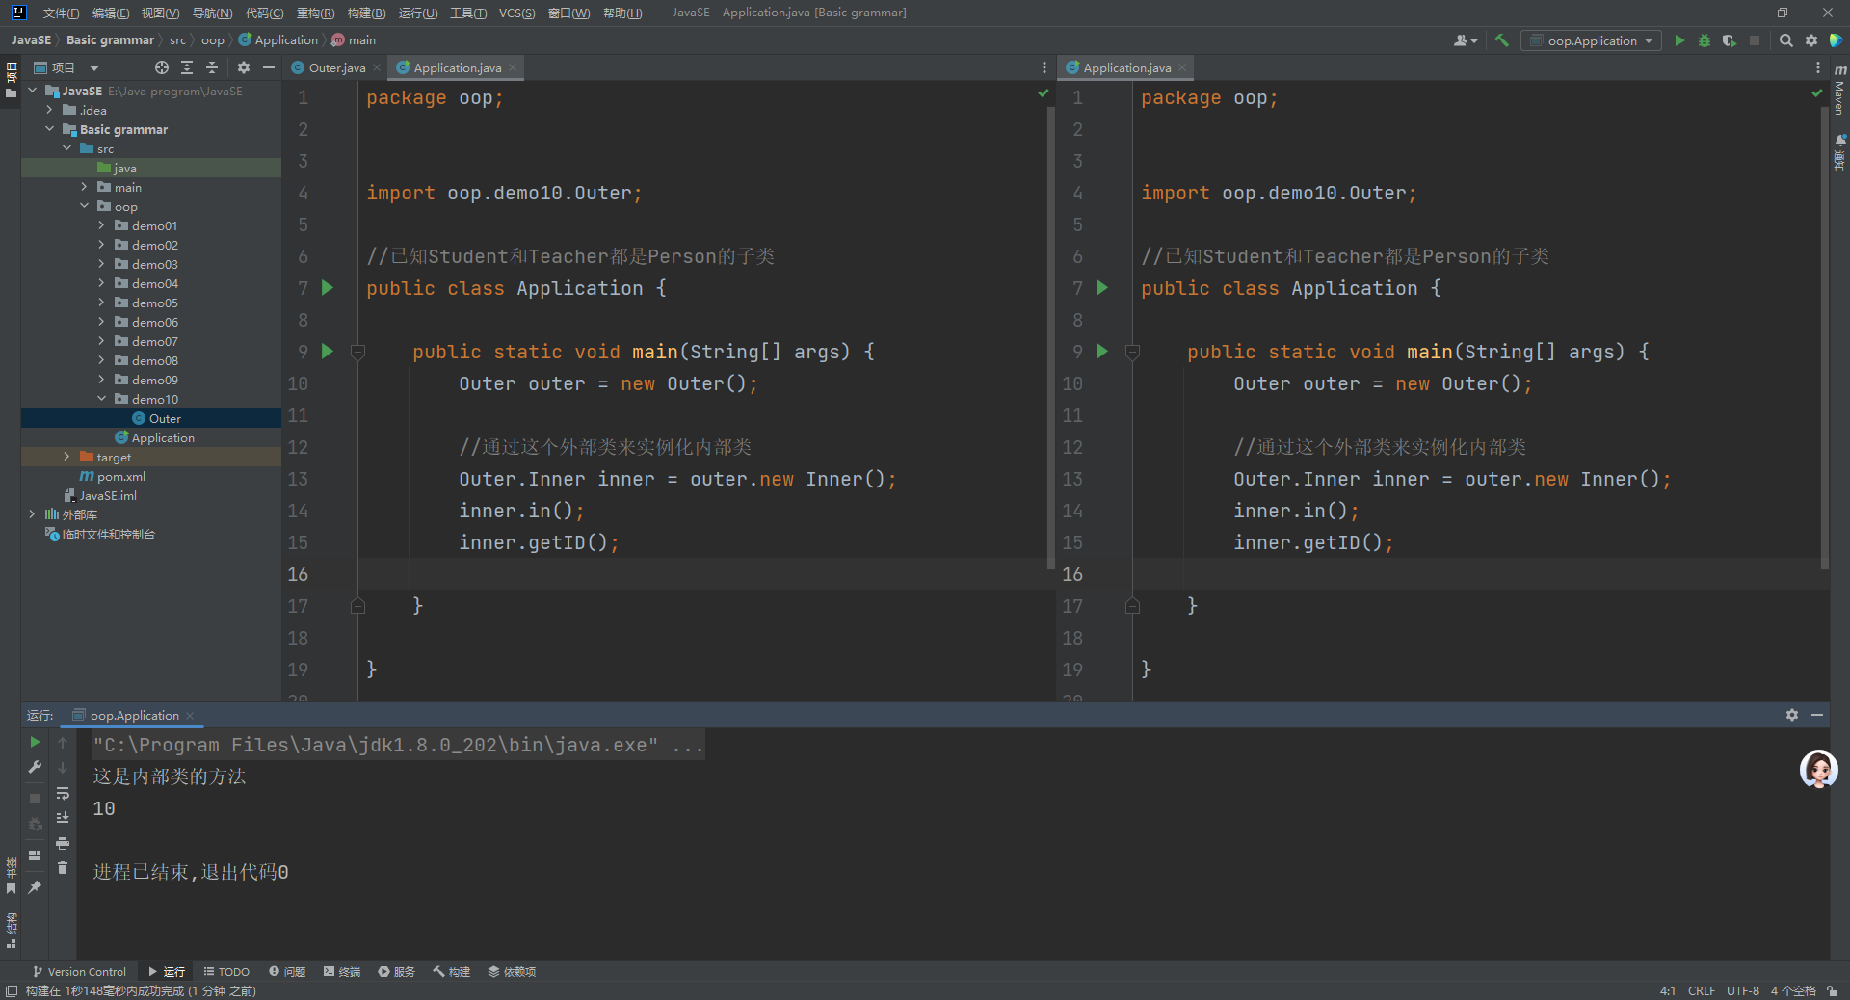This screenshot has width=1850, height=1000.
Task: Open Search Everywhere magnifier icon
Action: point(1785,40)
